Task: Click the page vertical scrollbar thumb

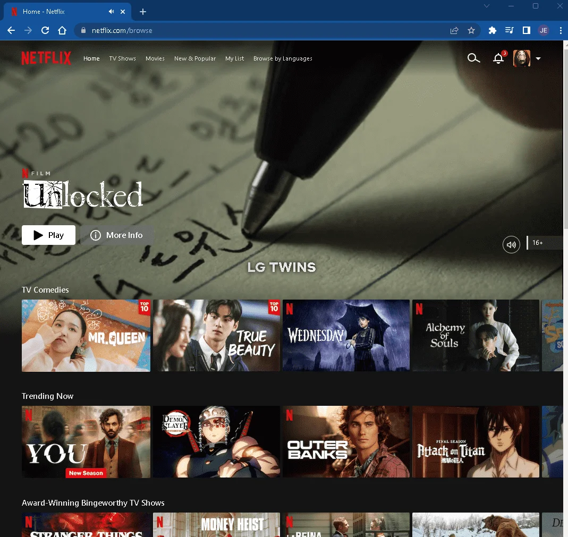Action: coord(565,139)
